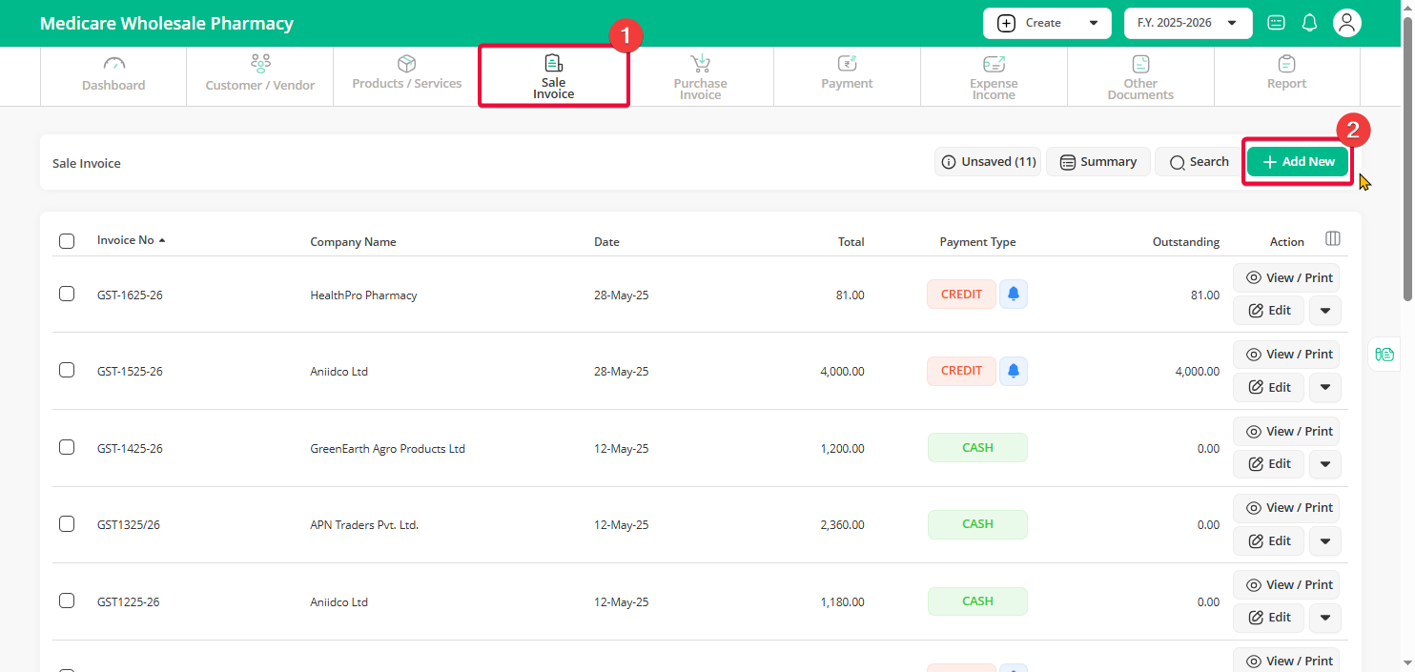Click Medicare Wholesale Pharmacy title
Screen dimensions: 1415x672
click(x=167, y=23)
